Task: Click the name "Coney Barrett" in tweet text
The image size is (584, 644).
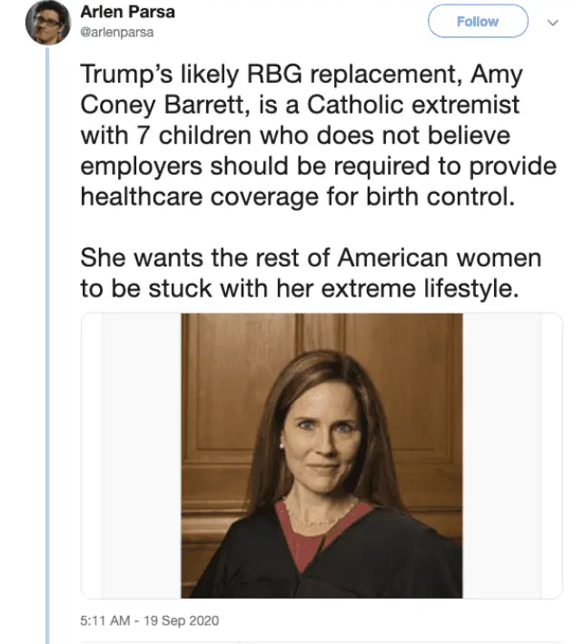Action: point(169,105)
